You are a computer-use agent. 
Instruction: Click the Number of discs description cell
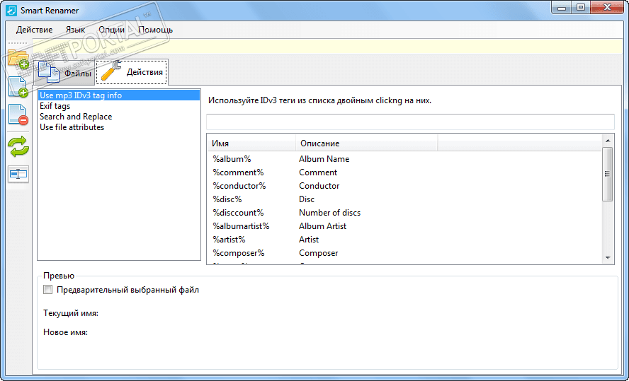tap(330, 213)
